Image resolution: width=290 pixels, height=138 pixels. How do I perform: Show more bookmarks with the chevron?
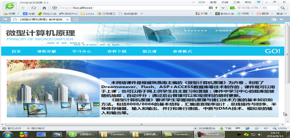[142, 14]
